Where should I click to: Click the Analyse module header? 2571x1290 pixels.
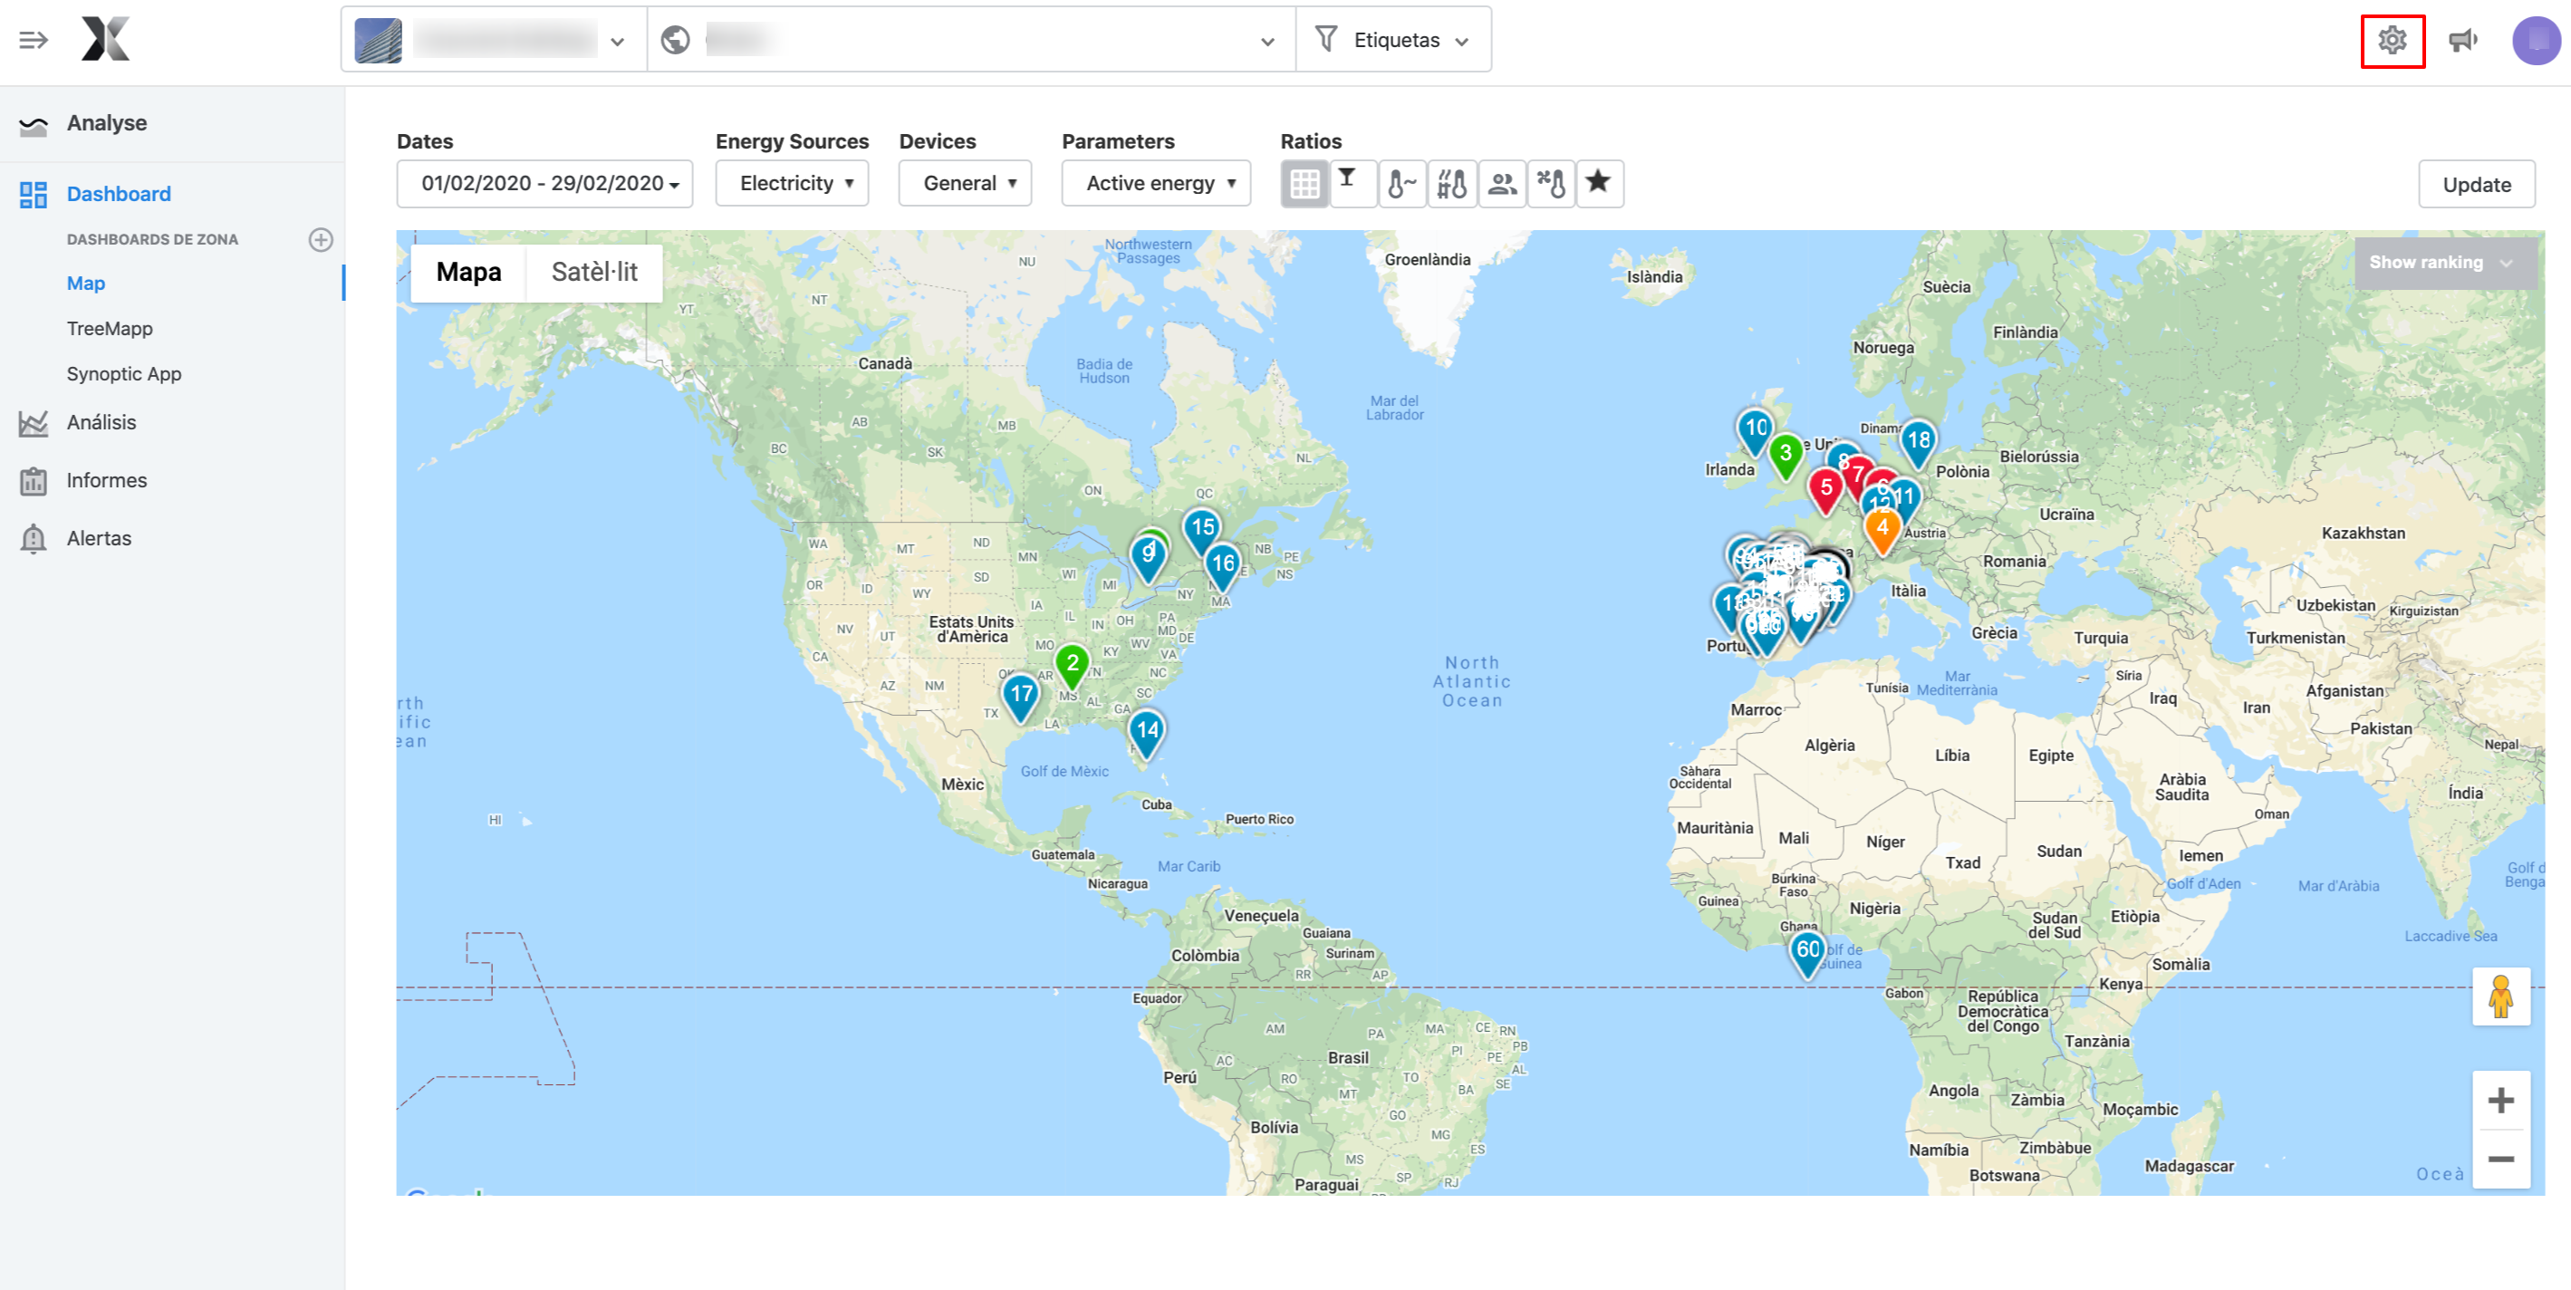(x=107, y=122)
